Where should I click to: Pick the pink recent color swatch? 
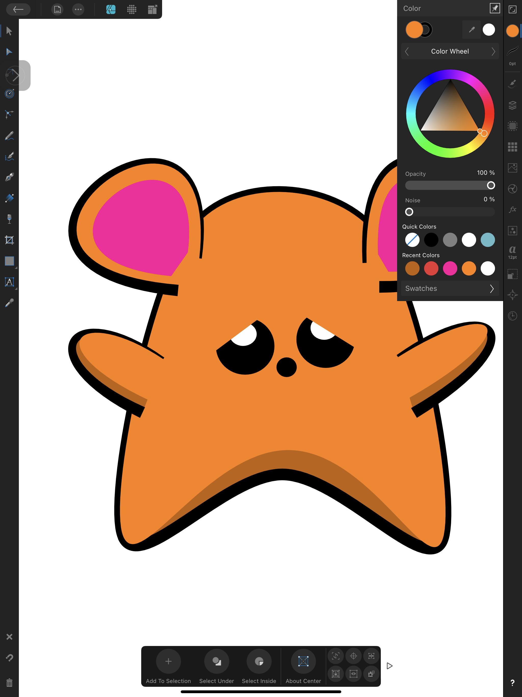[x=450, y=268]
